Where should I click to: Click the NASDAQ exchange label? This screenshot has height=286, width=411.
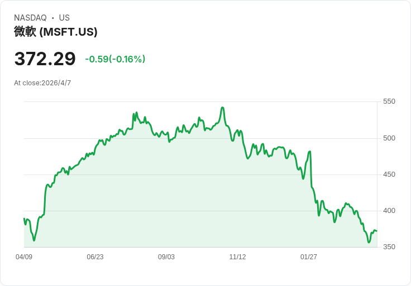click(x=30, y=18)
